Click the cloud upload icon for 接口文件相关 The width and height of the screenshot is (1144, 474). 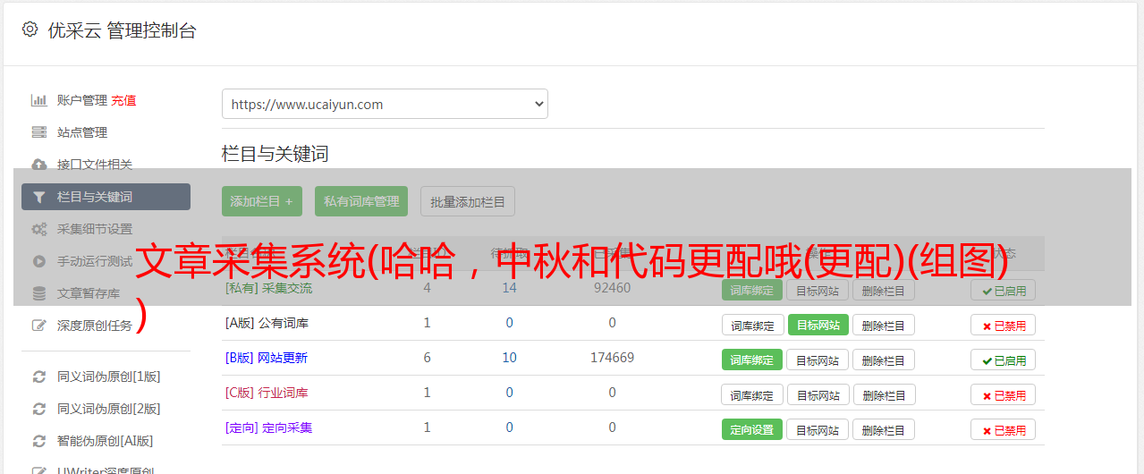(x=39, y=165)
